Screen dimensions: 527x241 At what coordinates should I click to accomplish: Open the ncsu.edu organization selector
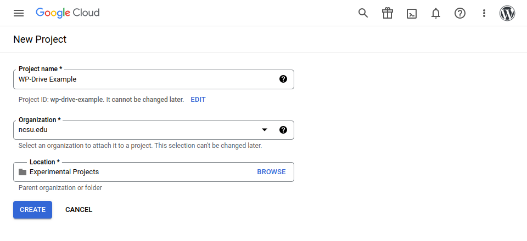[137, 130]
